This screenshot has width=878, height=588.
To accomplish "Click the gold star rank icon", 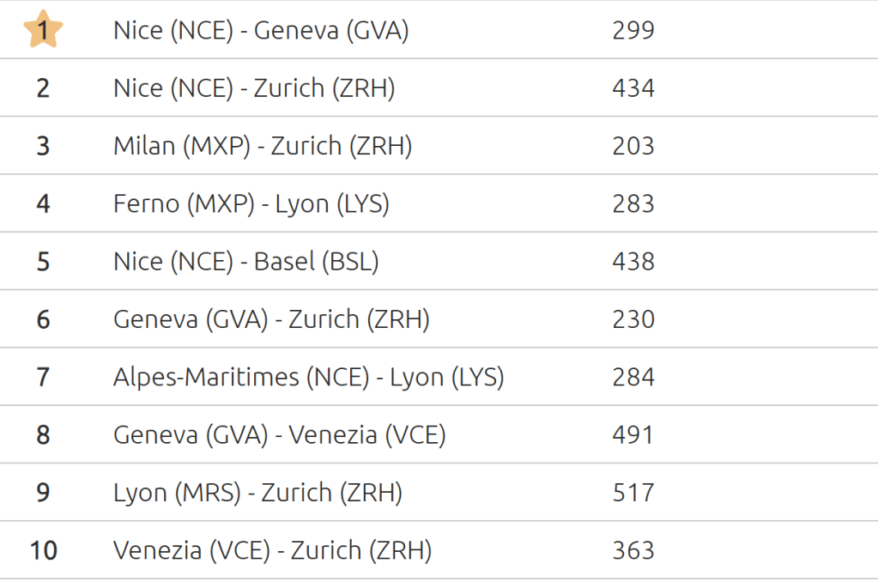I will [43, 30].
